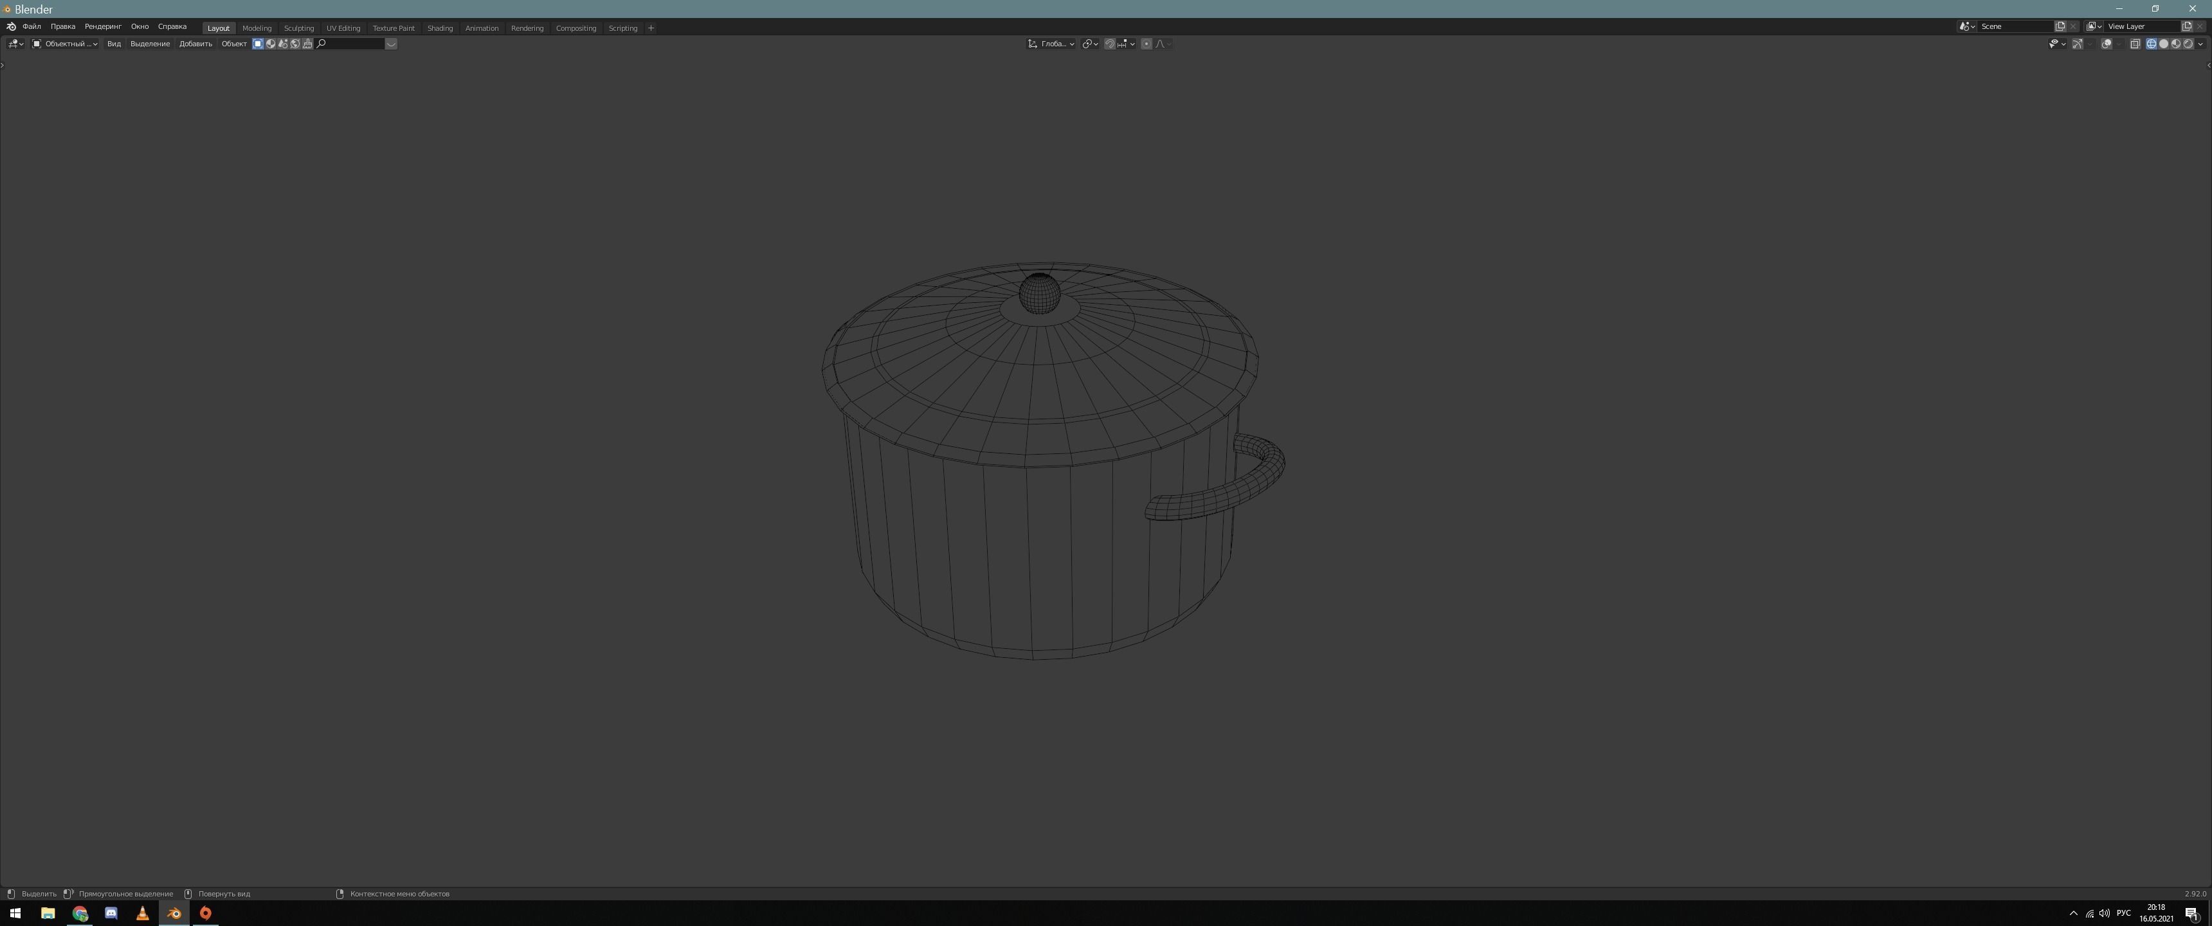Switch to the Texture Paint workspace tab
The image size is (2212, 926).
[394, 28]
